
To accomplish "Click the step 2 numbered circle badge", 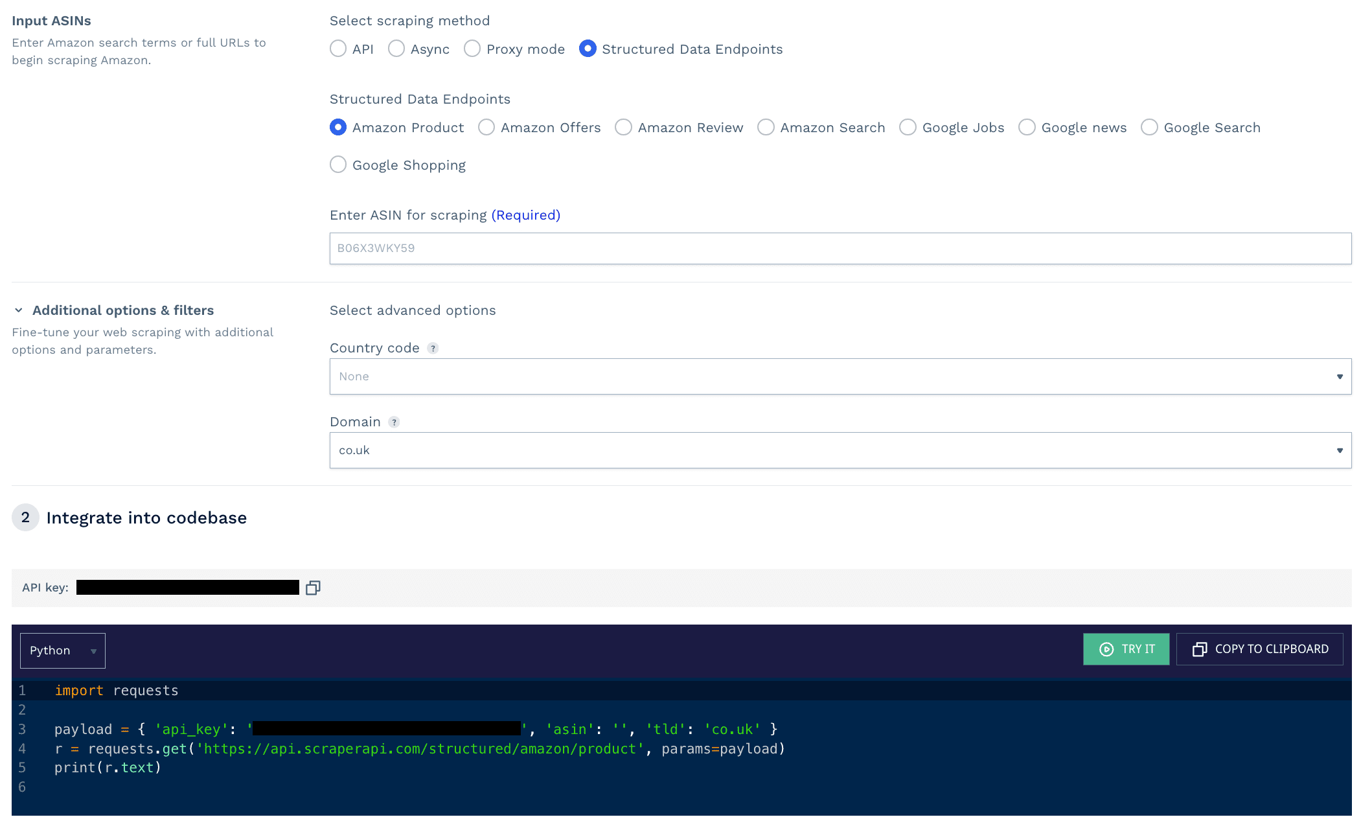I will (x=25, y=518).
